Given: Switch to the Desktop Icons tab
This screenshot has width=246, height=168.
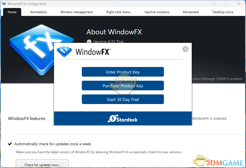Looking at the screenshot, I should [223, 12].
